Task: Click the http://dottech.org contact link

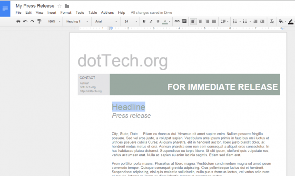Action: [x=91, y=91]
